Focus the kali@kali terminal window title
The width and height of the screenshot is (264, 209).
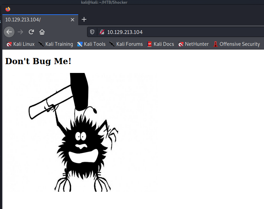[106, 2]
